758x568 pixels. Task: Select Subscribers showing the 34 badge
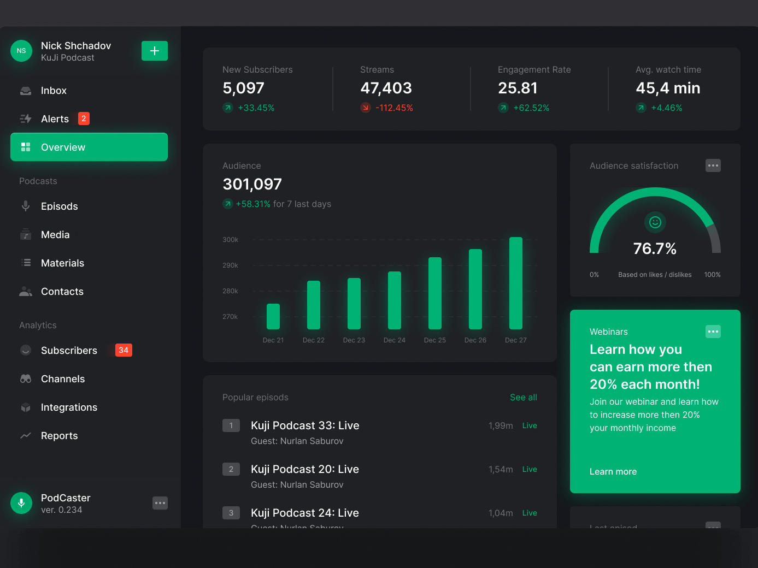69,351
